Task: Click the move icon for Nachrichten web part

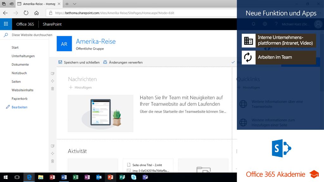Action: 53,81
